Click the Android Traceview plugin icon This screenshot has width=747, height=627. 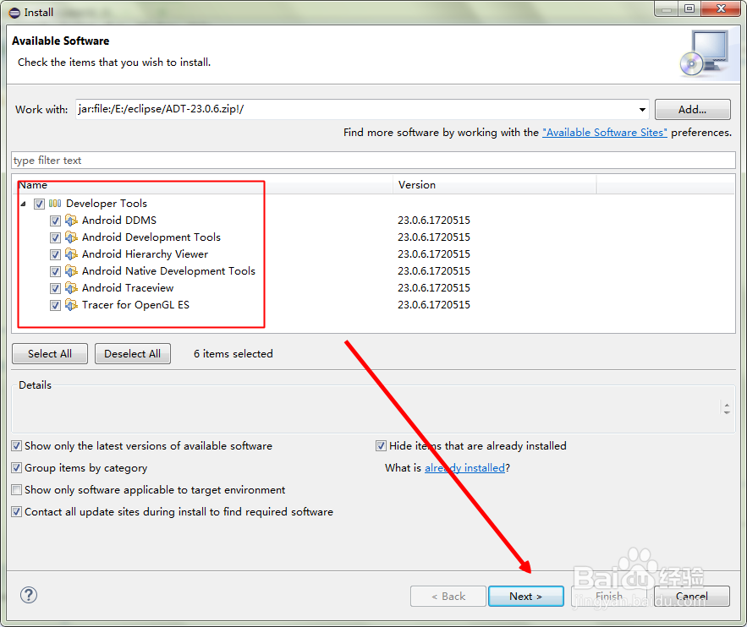71,288
